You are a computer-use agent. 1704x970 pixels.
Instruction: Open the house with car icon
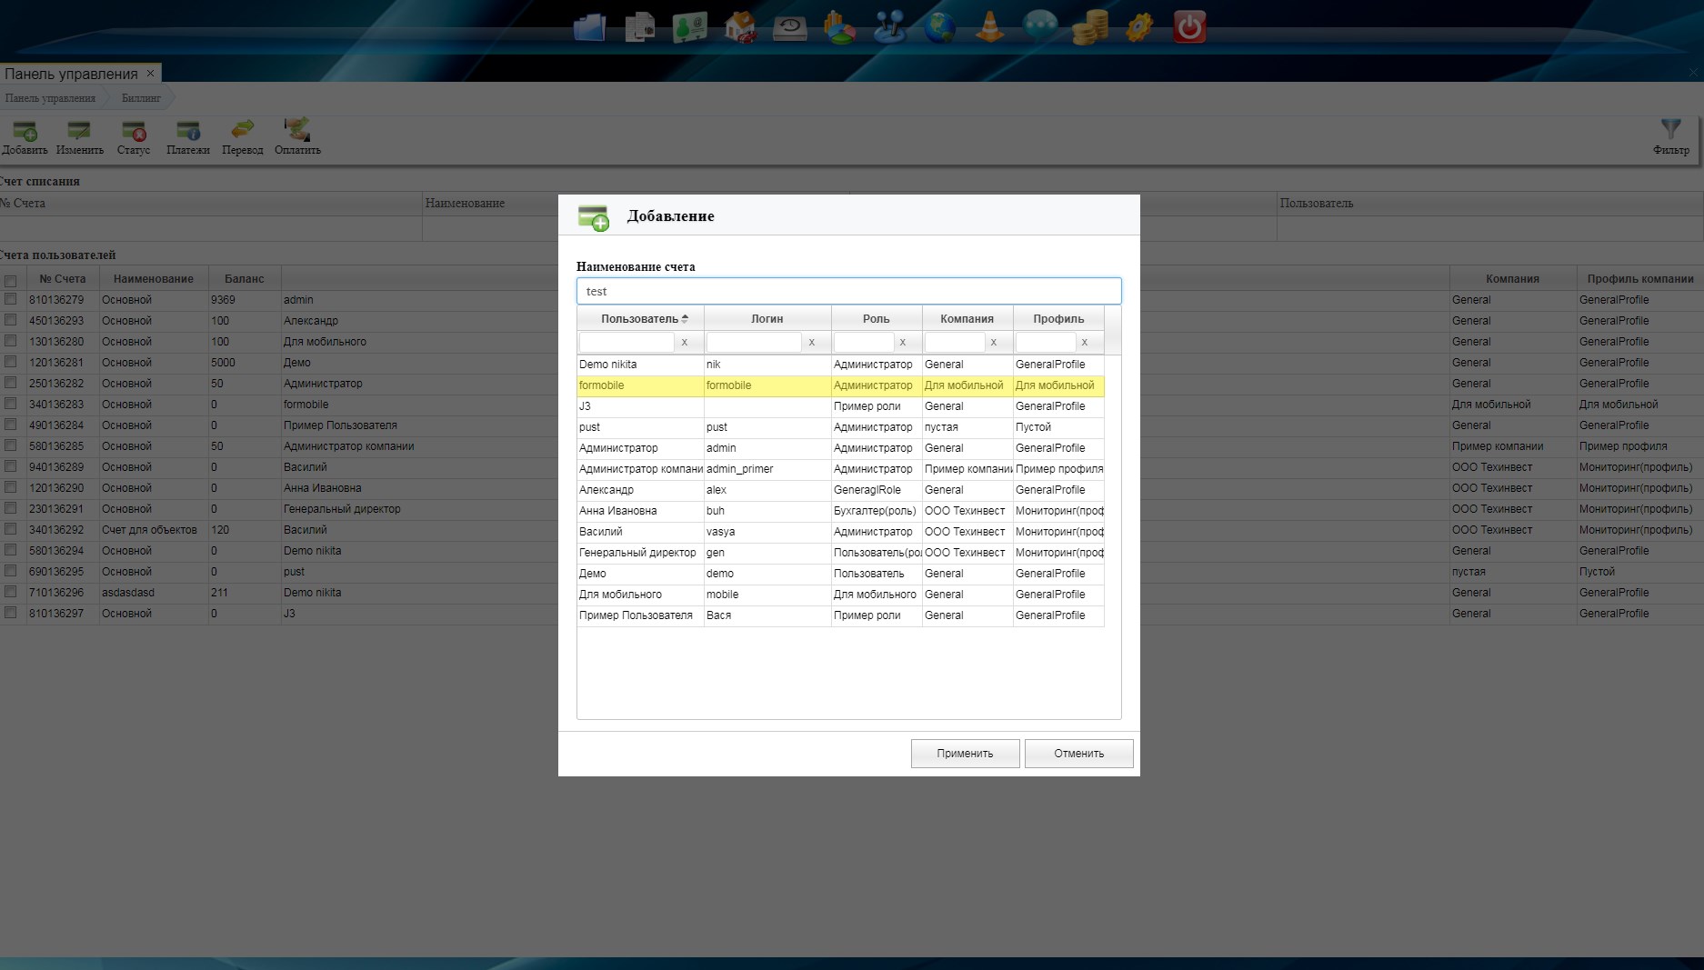tap(740, 27)
